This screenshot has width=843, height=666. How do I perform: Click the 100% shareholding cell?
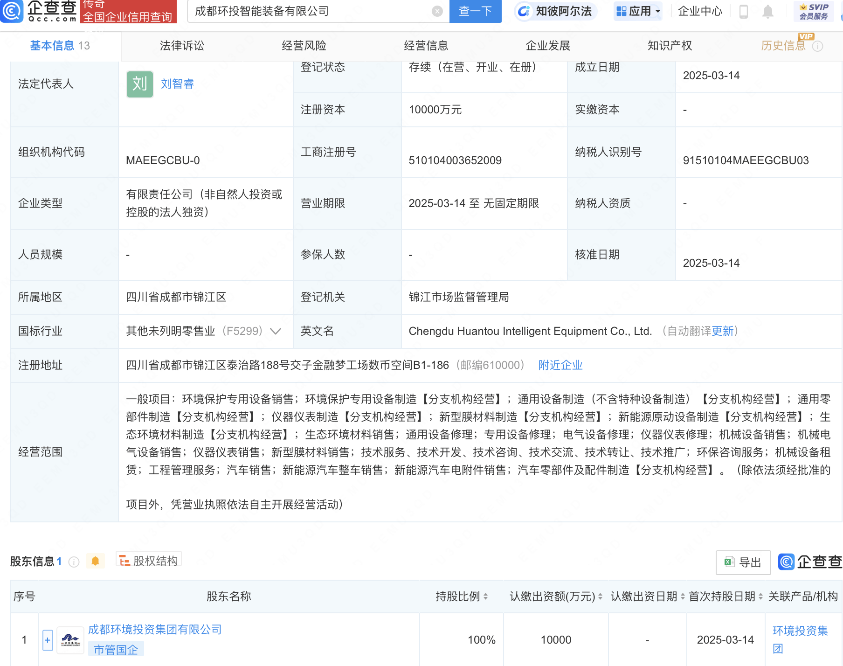481,640
